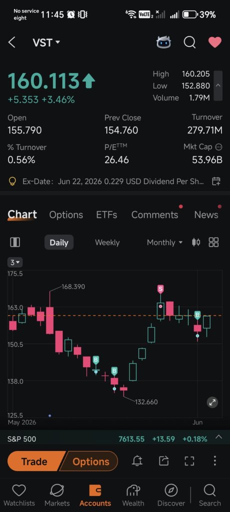The image size is (230, 512).
Task: Add ex-dividend date to calendar
Action: point(216,181)
